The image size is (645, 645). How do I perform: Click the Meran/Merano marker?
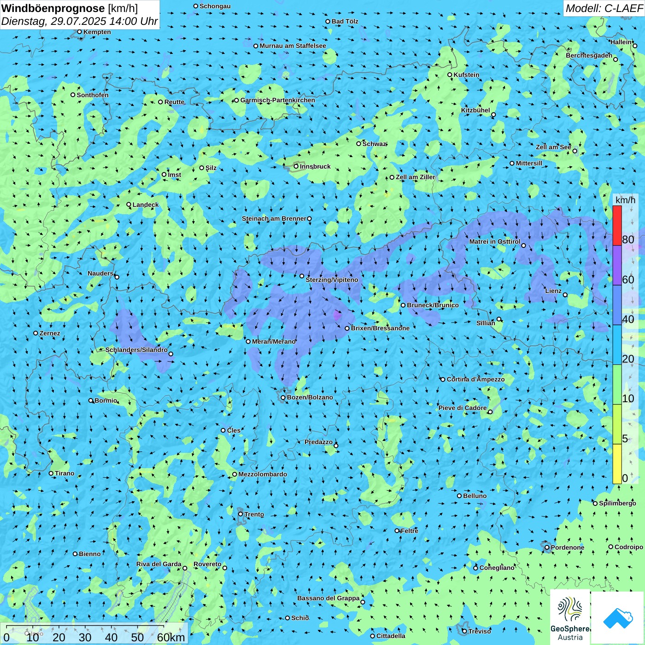pyautogui.click(x=248, y=341)
